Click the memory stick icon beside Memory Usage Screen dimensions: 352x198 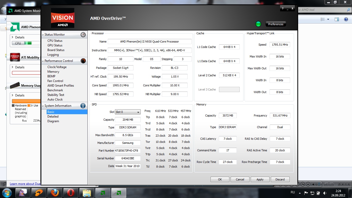tap(15, 85)
